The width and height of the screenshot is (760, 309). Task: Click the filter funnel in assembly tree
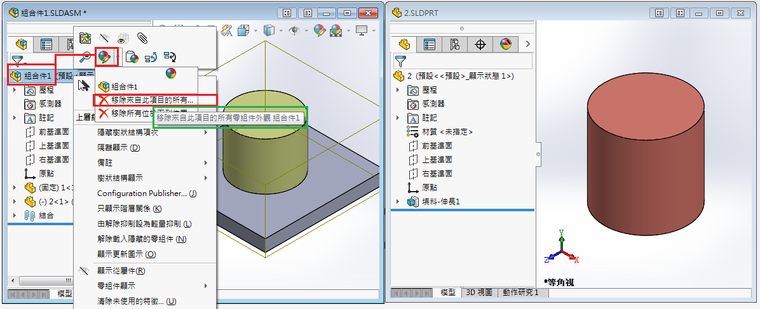pos(17,60)
